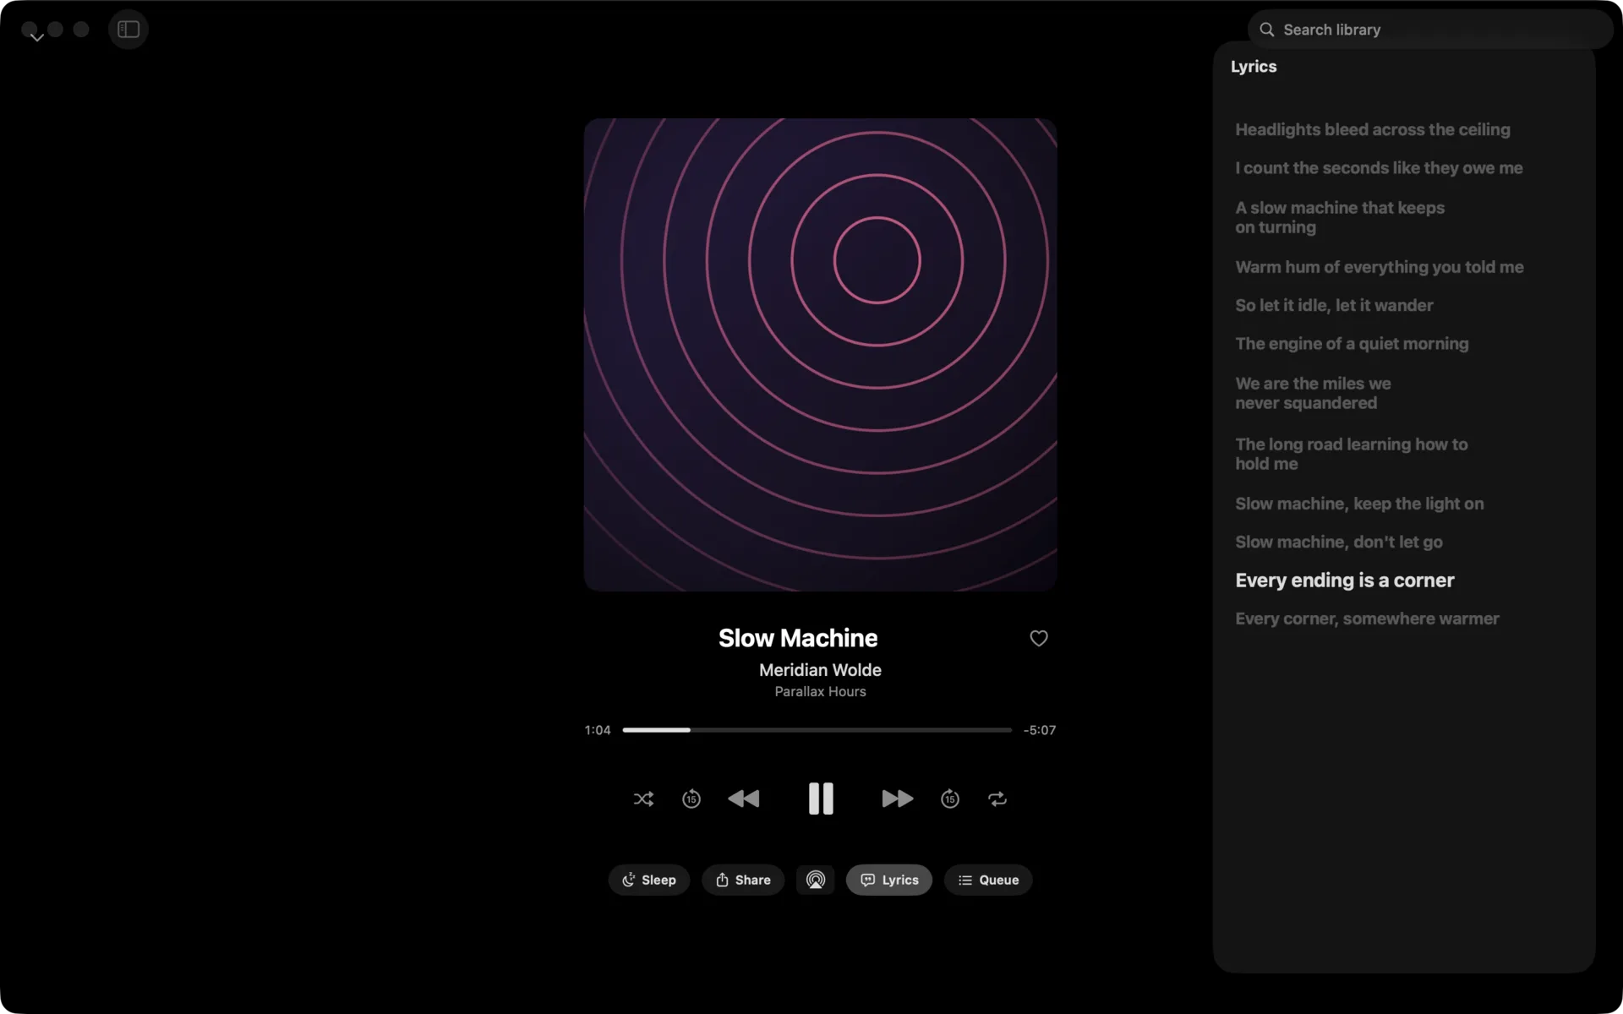The height and width of the screenshot is (1014, 1623).
Task: Toggle shuffle playback
Action: tap(643, 799)
